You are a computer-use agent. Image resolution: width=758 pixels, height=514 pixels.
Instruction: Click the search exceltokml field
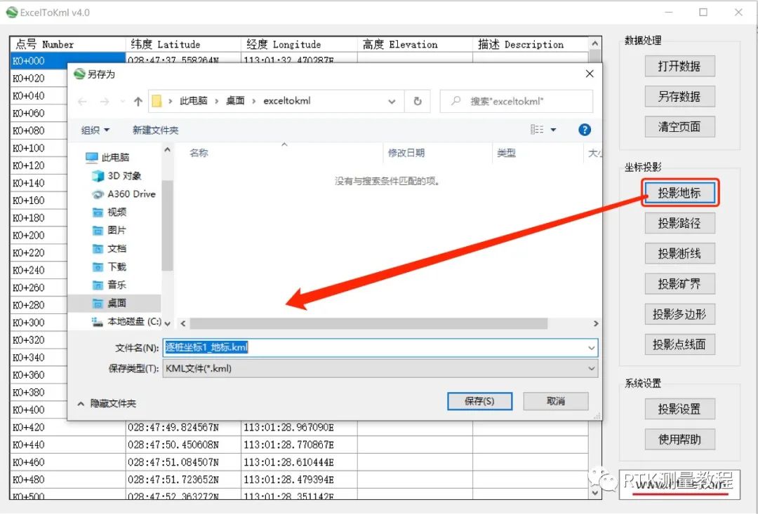[x=517, y=102]
